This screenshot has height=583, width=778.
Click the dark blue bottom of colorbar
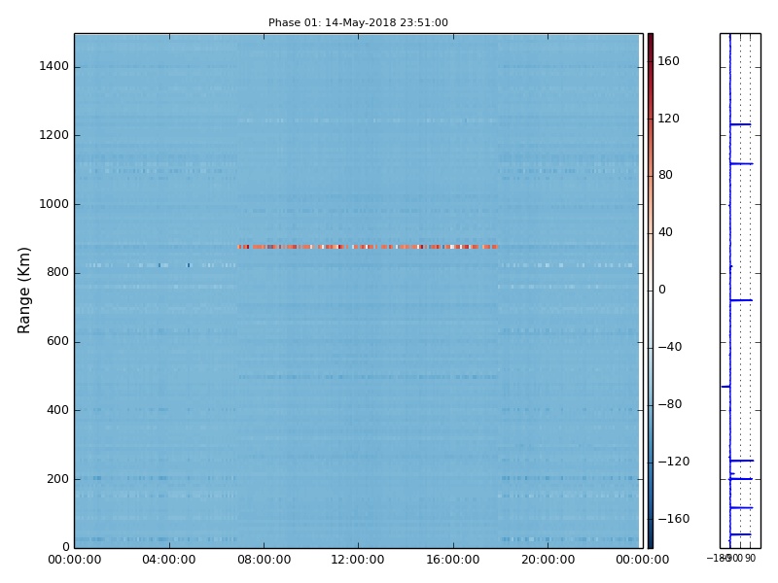(651, 543)
